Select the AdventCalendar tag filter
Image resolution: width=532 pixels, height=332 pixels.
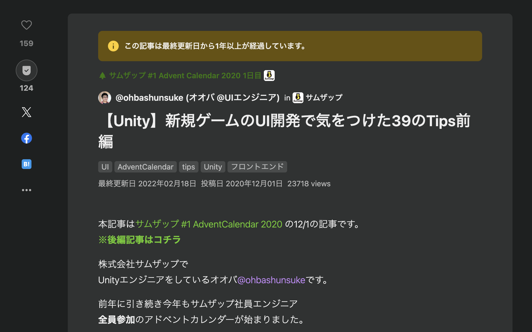click(x=145, y=167)
